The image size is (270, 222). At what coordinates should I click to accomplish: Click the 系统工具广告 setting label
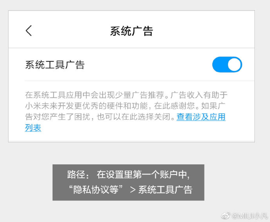[55, 65]
